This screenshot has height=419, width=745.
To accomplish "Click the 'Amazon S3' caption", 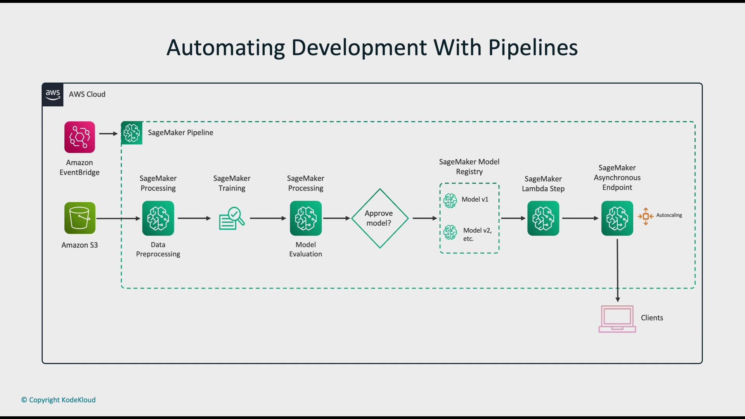I will tap(80, 245).
